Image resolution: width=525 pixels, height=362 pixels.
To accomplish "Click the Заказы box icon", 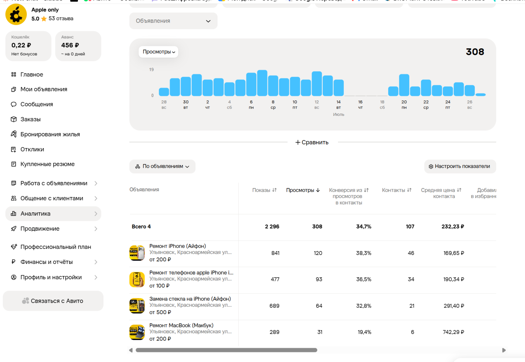I will [x=13, y=119].
